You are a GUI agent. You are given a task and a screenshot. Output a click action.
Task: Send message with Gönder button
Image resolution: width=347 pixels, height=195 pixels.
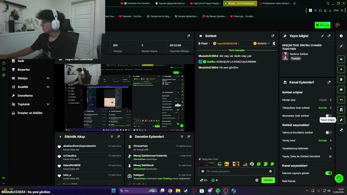(268, 180)
